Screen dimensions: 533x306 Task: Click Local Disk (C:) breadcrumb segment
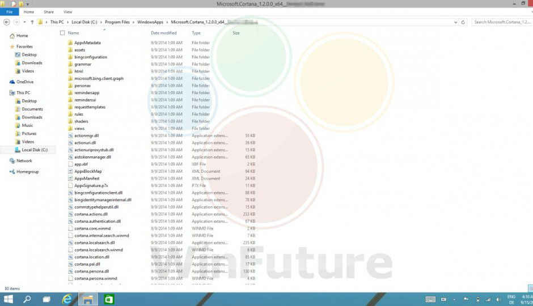click(84, 22)
